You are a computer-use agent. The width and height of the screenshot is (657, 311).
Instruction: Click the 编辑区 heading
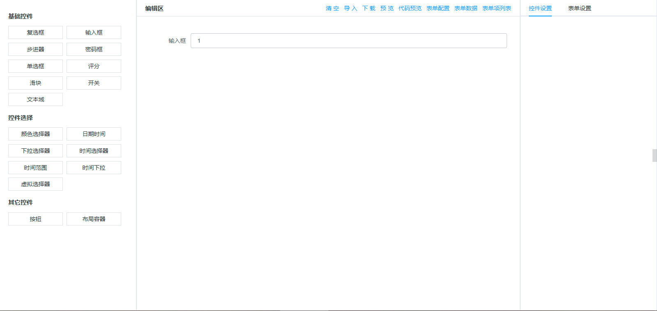[154, 8]
